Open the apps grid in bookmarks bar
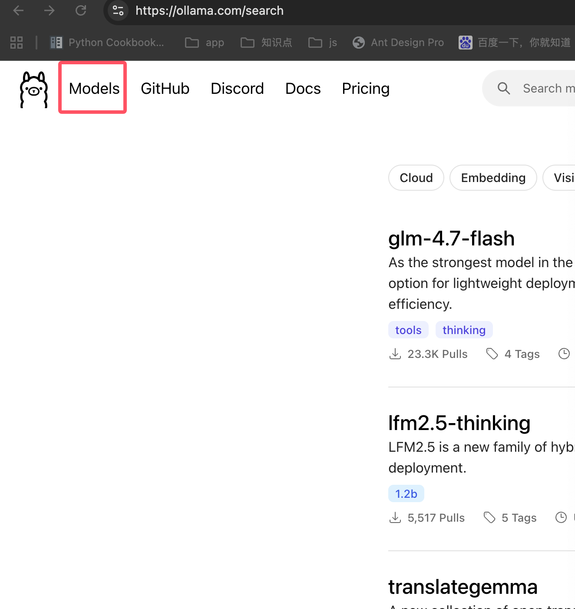 point(17,43)
